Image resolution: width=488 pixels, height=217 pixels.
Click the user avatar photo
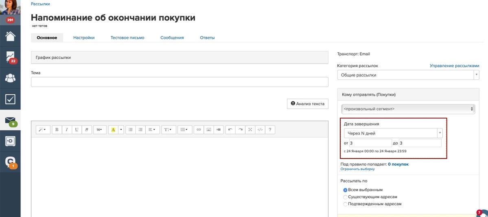(10, 7)
